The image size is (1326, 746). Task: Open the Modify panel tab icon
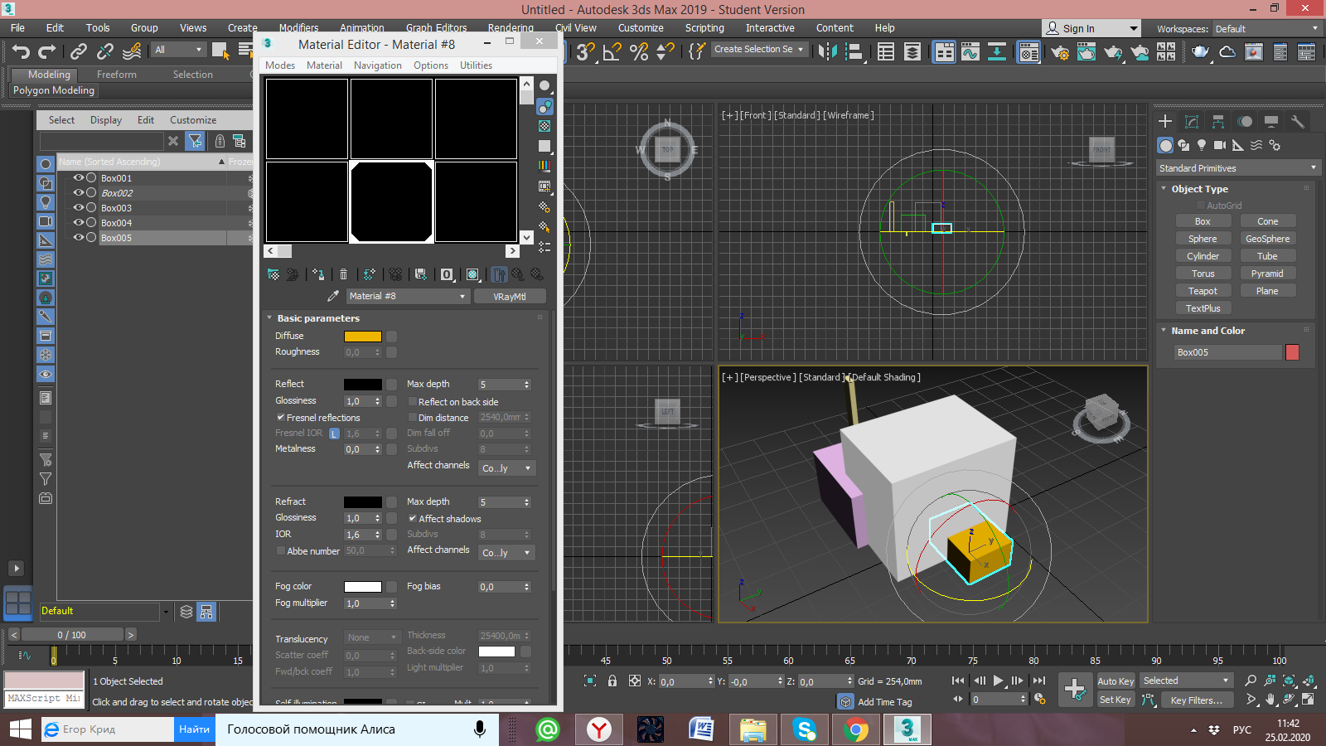(1191, 121)
